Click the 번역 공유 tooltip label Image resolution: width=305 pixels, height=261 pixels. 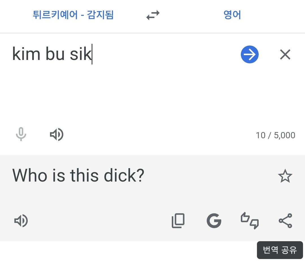point(280,250)
